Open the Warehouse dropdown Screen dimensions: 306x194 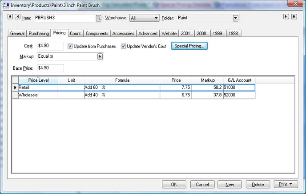[x=145, y=18]
